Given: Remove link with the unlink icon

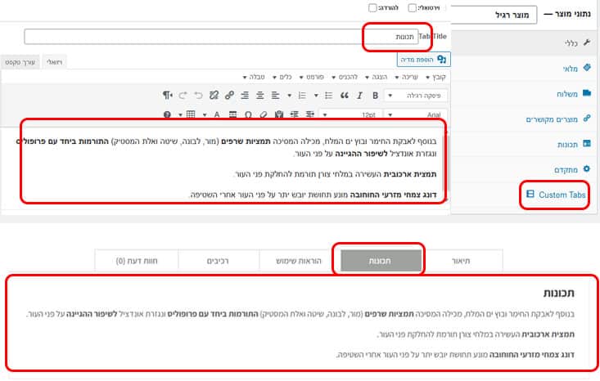Looking at the screenshot, I should tap(214, 96).
